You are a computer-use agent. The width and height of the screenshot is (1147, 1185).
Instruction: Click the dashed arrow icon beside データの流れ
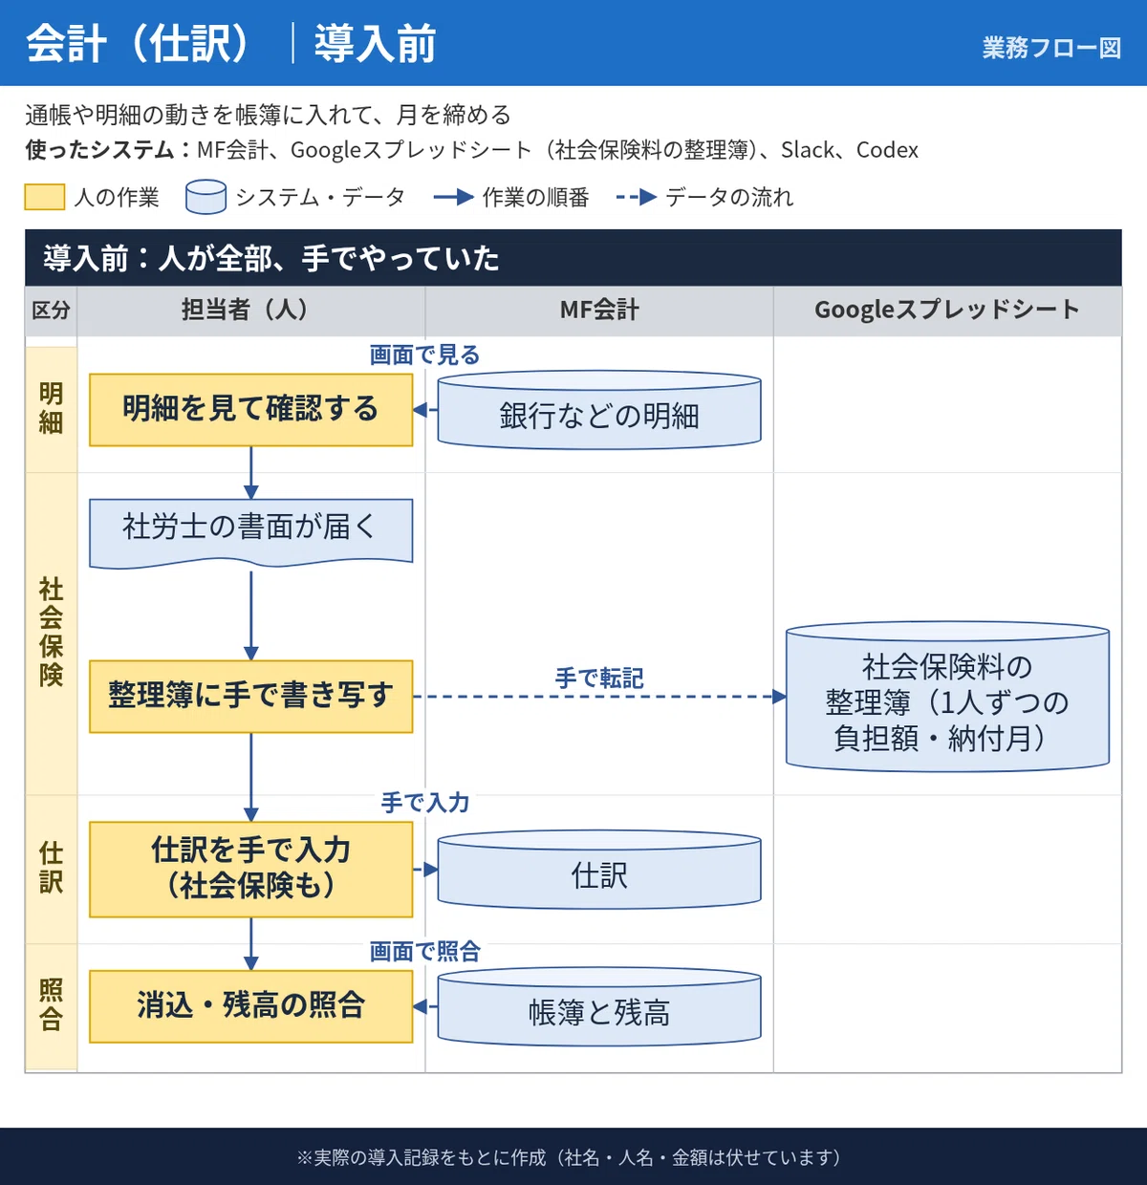[x=637, y=198]
